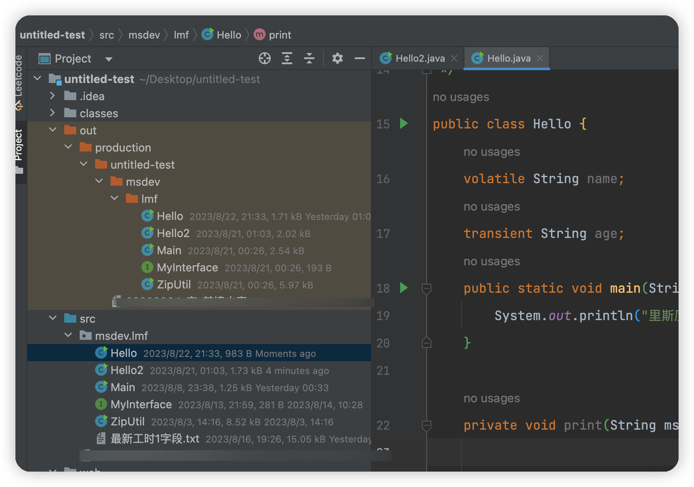Click the word 'volatile' on line 16
Image resolution: width=694 pixels, height=487 pixels.
click(x=494, y=178)
